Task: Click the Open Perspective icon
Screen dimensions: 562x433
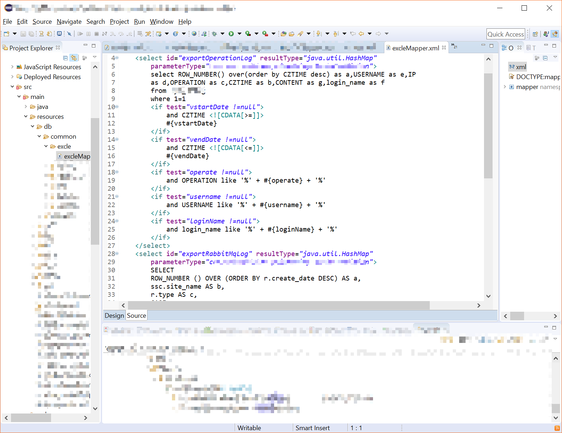Action: 535,34
